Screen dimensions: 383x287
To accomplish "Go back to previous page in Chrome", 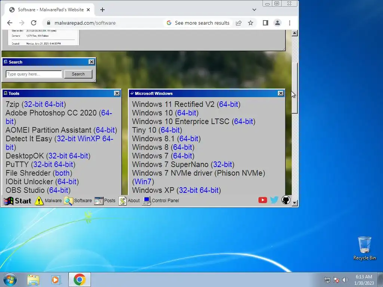I will [9, 23].
